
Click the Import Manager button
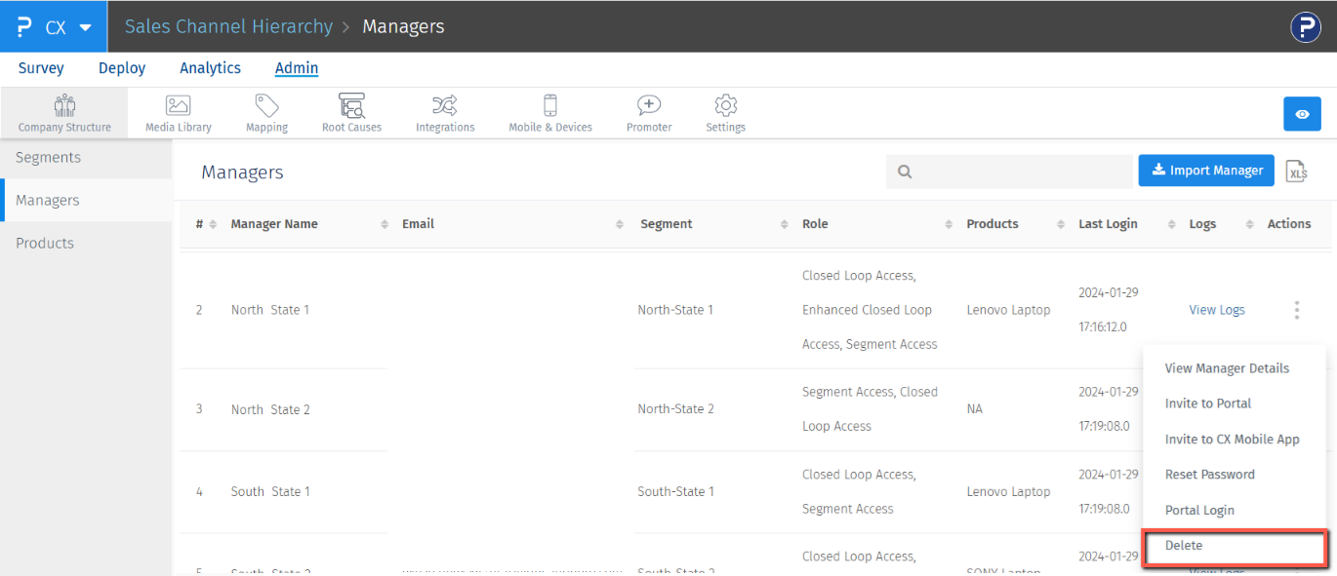tap(1206, 171)
